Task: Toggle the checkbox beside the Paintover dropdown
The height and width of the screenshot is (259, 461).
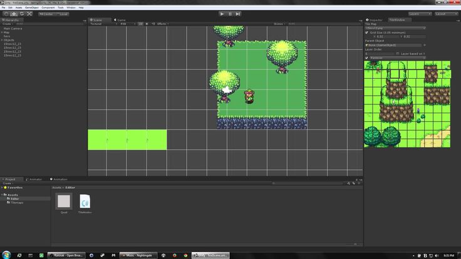Action: tap(366, 58)
